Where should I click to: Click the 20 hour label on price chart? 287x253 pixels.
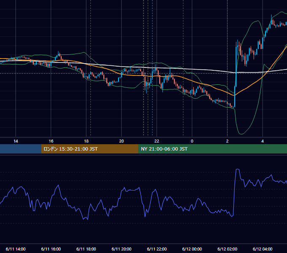pyautogui.click(x=122, y=141)
